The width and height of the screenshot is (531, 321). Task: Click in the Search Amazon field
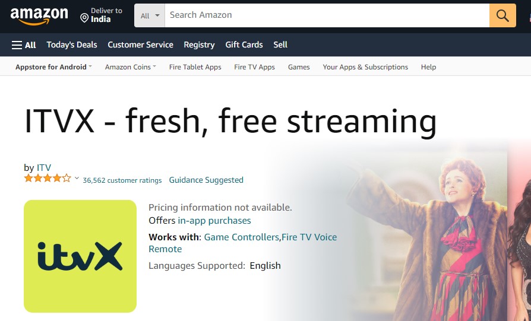click(327, 15)
